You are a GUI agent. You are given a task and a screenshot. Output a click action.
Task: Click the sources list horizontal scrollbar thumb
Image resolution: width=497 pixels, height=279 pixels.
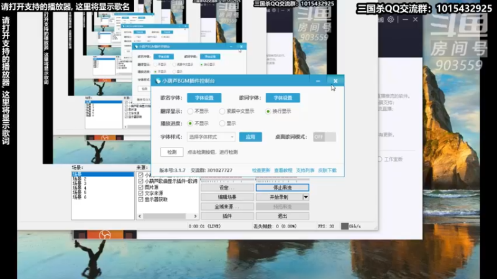(164, 216)
